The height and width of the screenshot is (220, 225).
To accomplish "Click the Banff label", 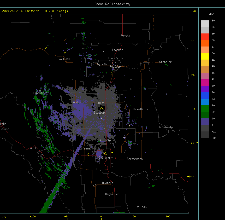I will click(x=32, y=148).
